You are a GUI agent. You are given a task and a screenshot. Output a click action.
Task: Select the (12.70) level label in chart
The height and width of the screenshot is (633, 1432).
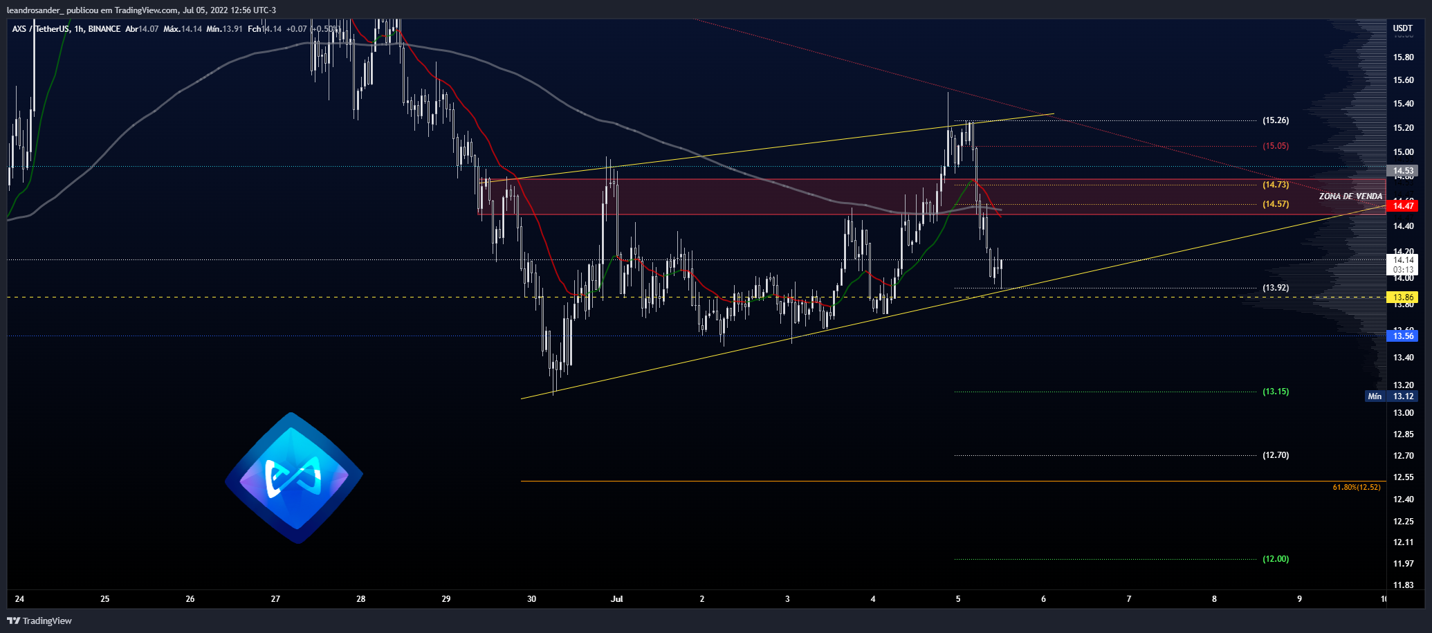(x=1276, y=455)
